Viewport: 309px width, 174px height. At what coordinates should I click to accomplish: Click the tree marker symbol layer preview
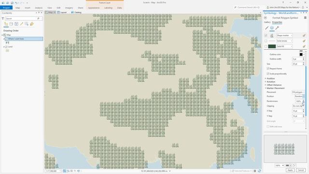pos(272,35)
